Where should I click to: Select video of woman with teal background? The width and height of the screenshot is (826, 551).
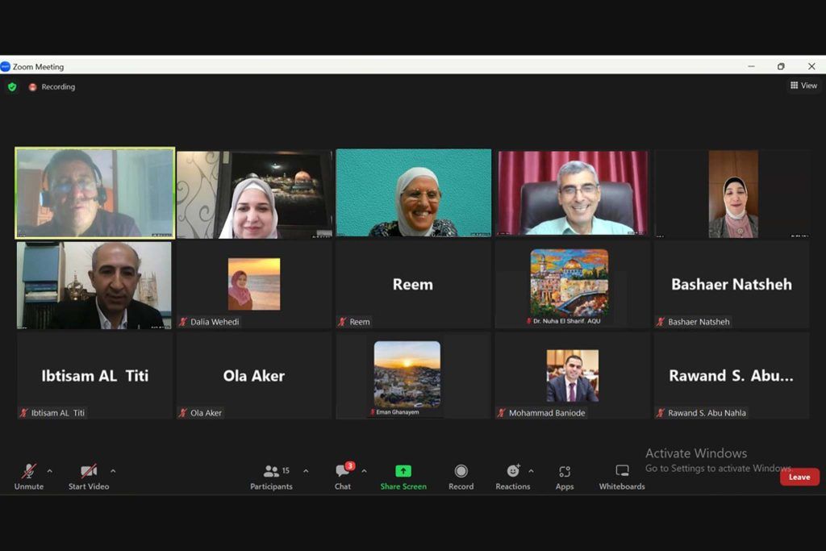pos(414,193)
